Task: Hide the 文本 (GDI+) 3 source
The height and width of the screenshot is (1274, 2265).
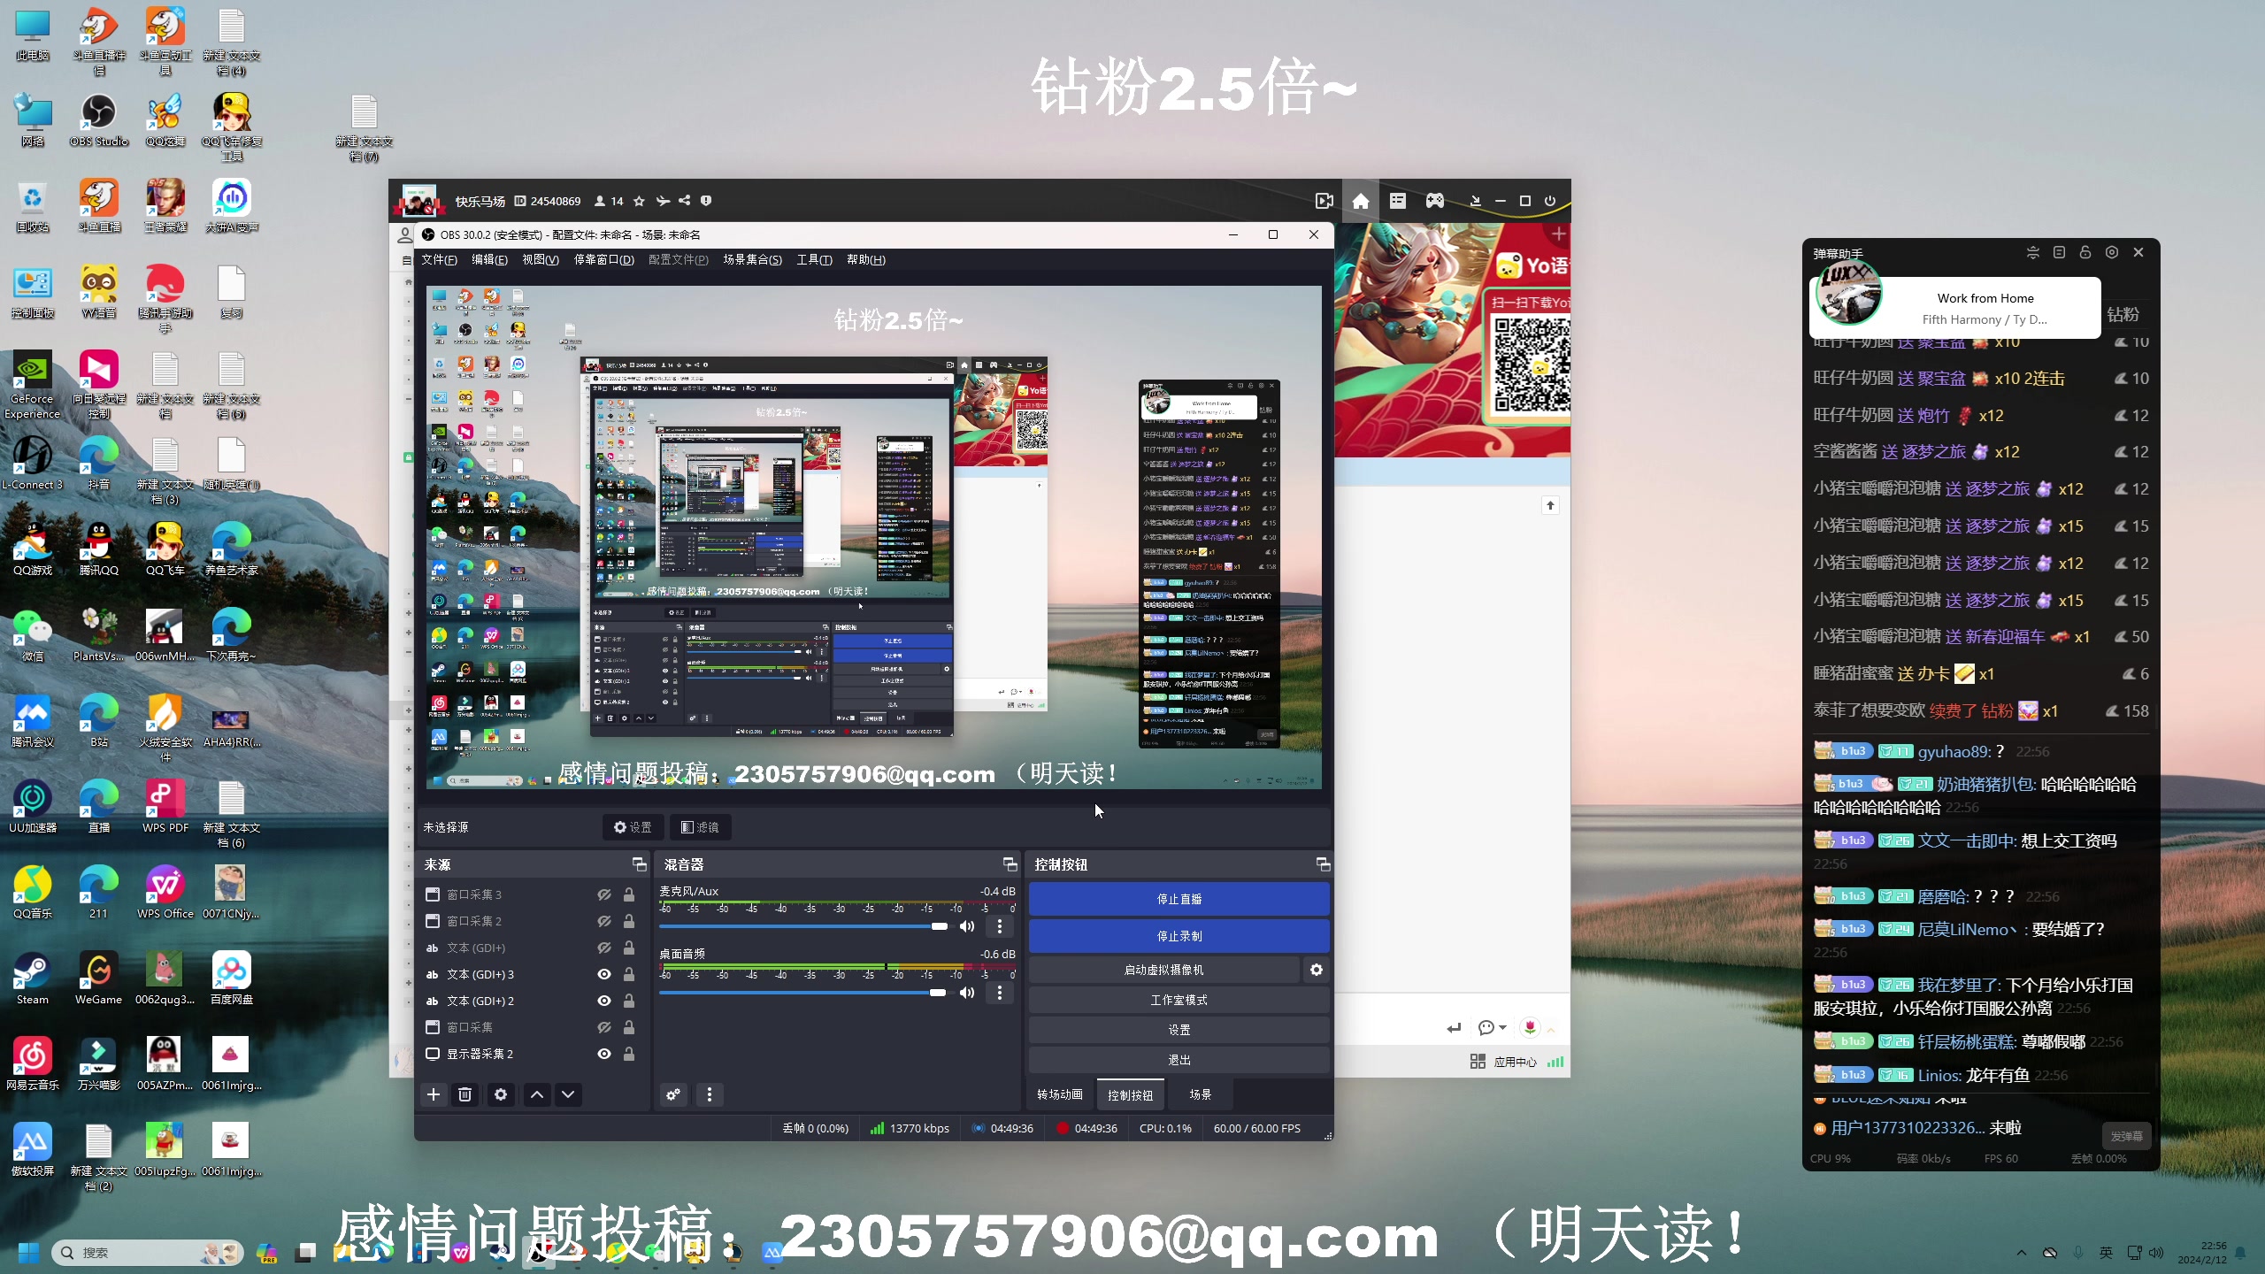Action: click(604, 974)
